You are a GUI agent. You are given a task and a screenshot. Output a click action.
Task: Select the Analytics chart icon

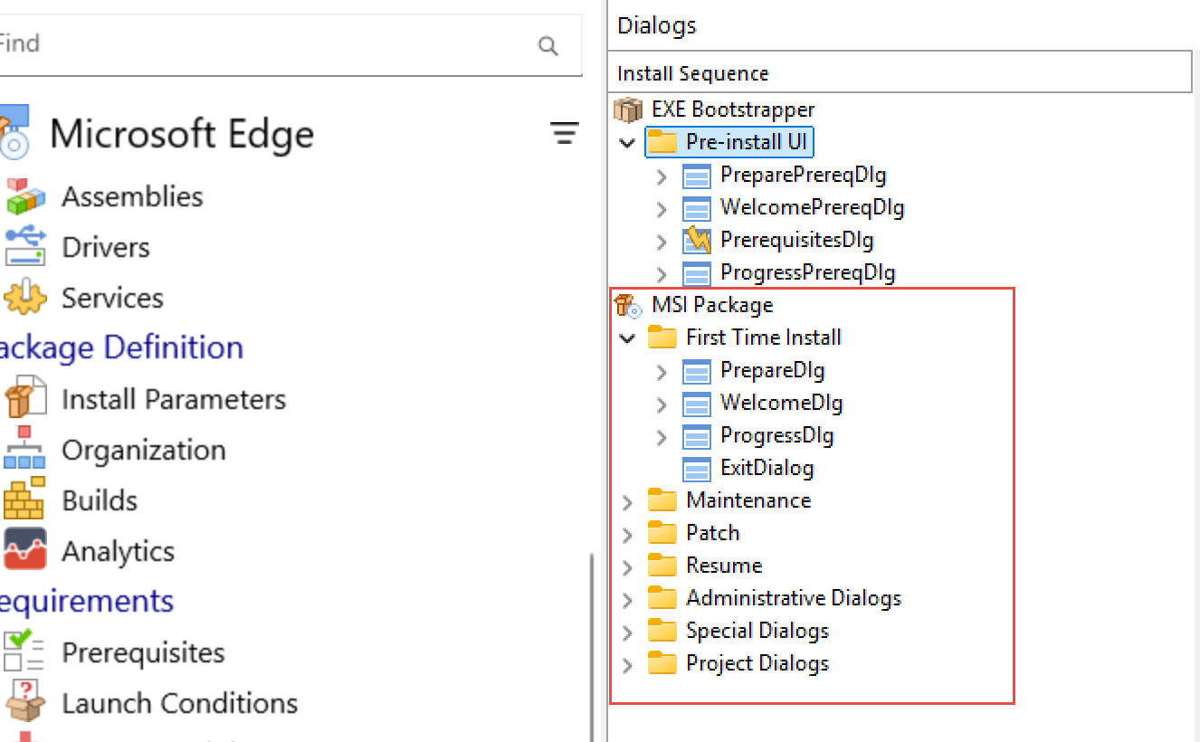point(24,550)
